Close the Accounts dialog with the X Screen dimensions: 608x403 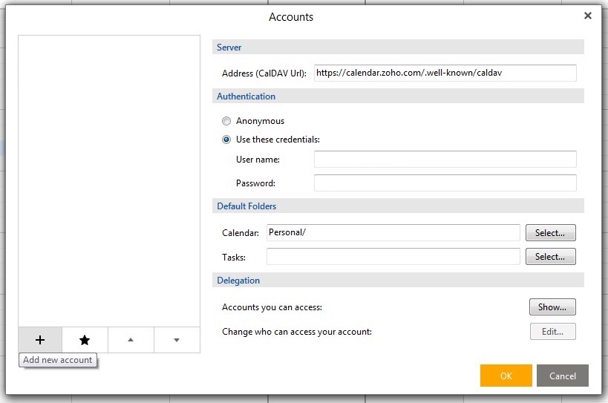(x=588, y=16)
